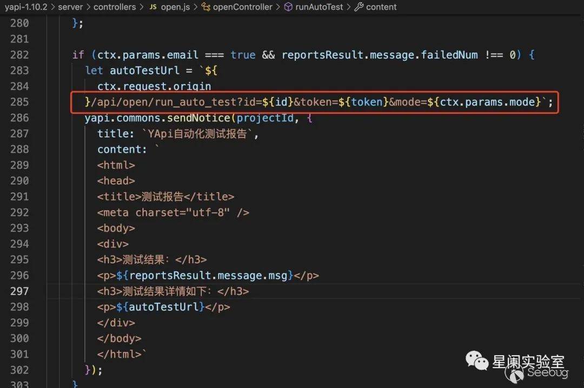Click 'projectId' argument on line 286
This screenshot has width=584, height=388.
[x=265, y=118]
